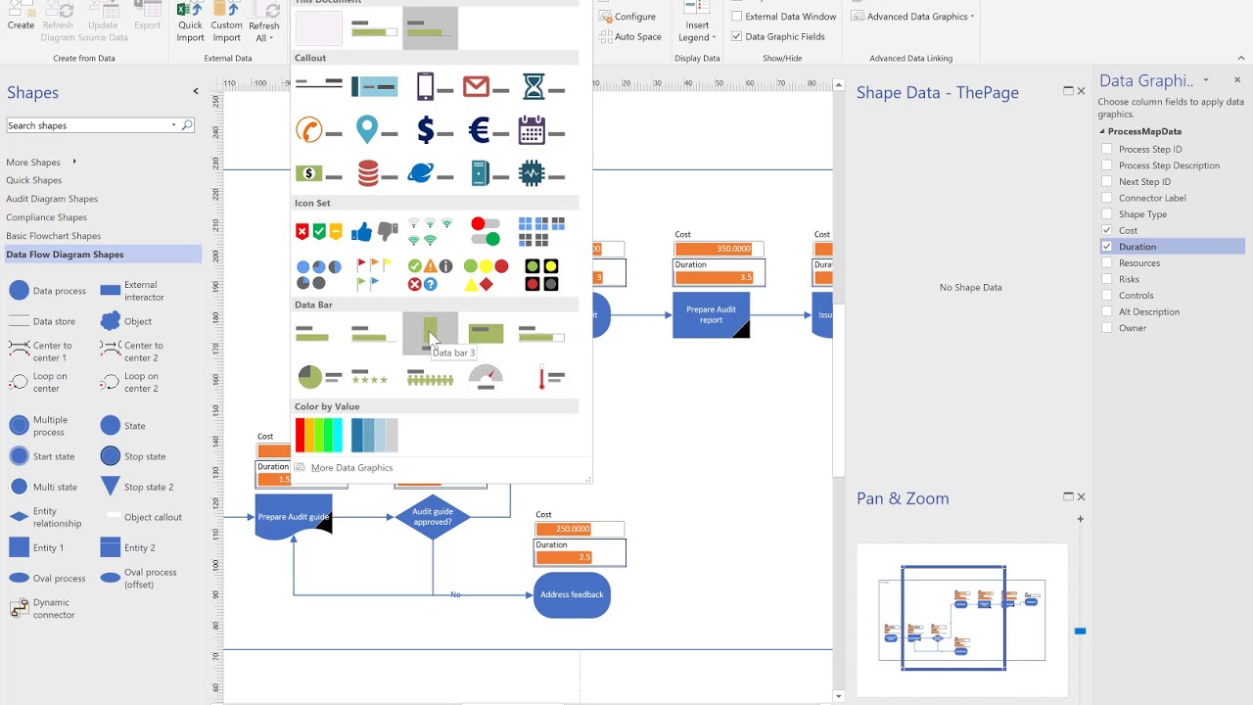Toggle the External Data Window checkbox
This screenshot has width=1253, height=705.
737,17
